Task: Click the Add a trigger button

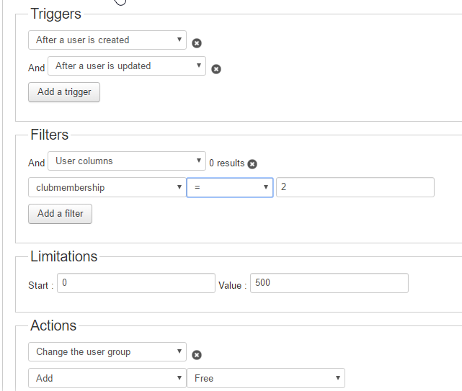Action: coord(64,92)
